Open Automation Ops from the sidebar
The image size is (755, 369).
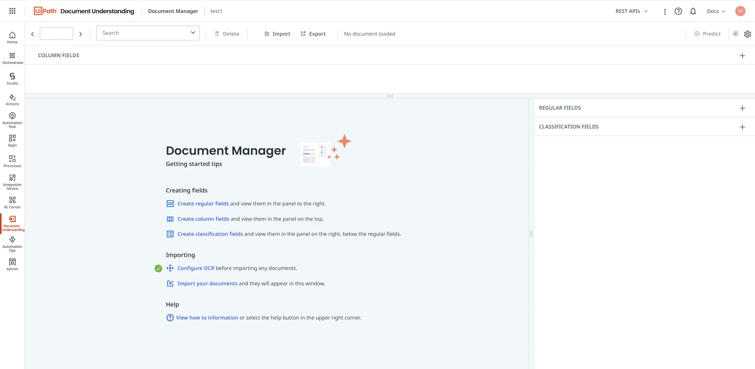coord(12,244)
